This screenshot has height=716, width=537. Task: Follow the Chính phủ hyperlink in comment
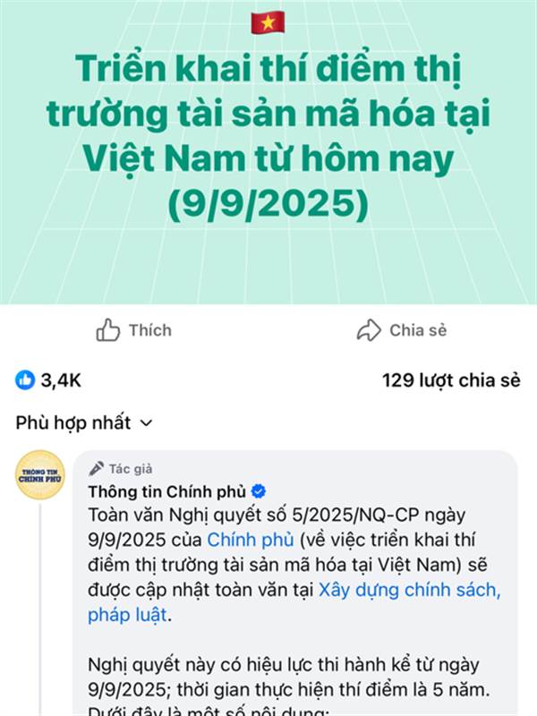pyautogui.click(x=251, y=540)
